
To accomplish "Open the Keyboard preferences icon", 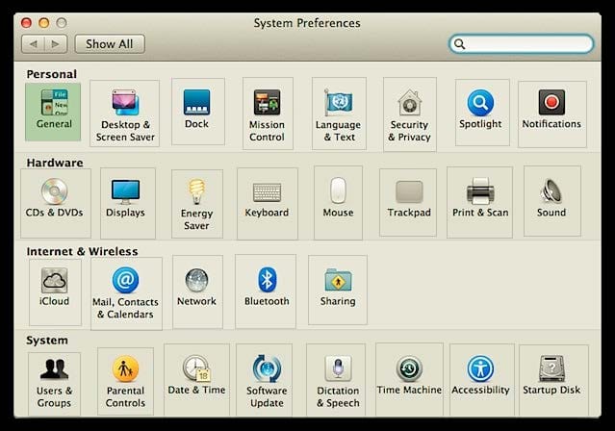I will (x=268, y=204).
